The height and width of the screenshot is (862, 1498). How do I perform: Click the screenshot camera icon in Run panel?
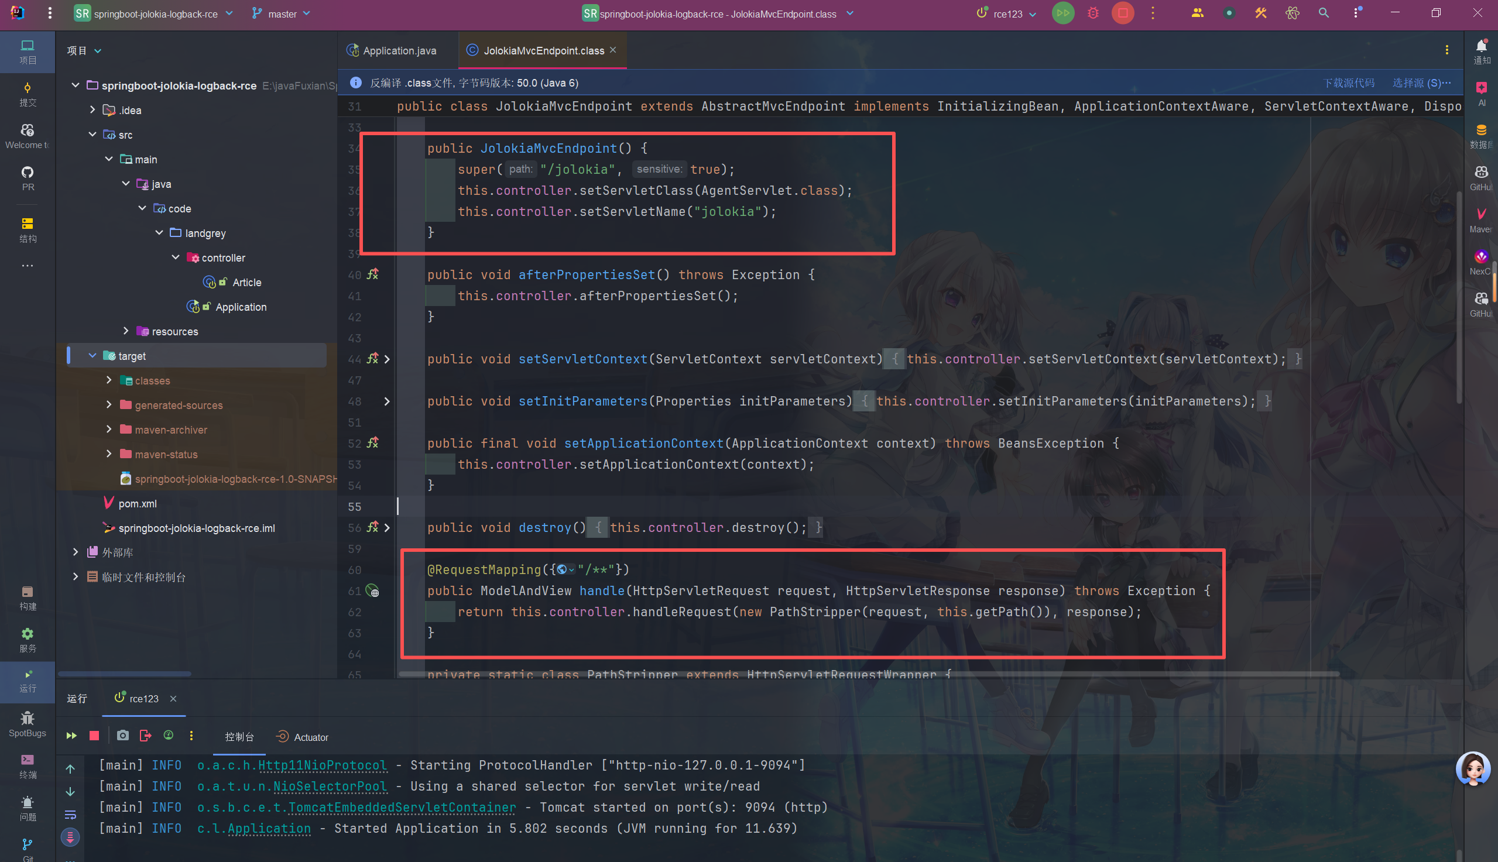(x=122, y=736)
